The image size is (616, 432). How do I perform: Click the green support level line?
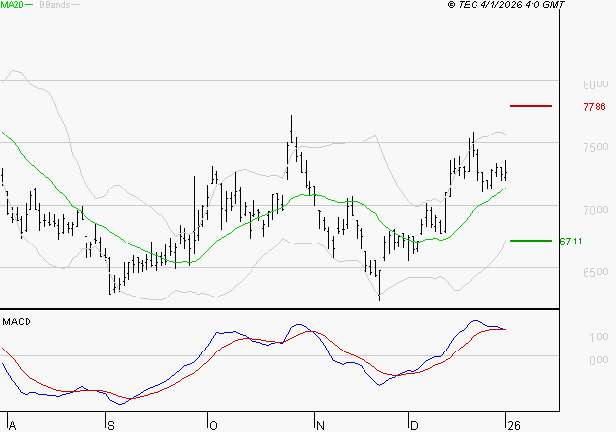(531, 241)
